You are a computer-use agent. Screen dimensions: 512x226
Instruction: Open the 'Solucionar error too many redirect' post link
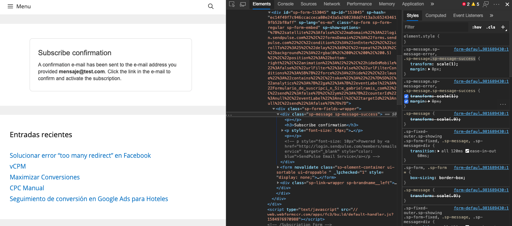[80, 156]
